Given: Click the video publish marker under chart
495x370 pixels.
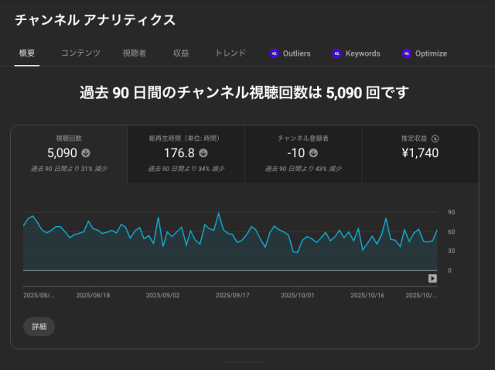Looking at the screenshot, I should pos(433,279).
